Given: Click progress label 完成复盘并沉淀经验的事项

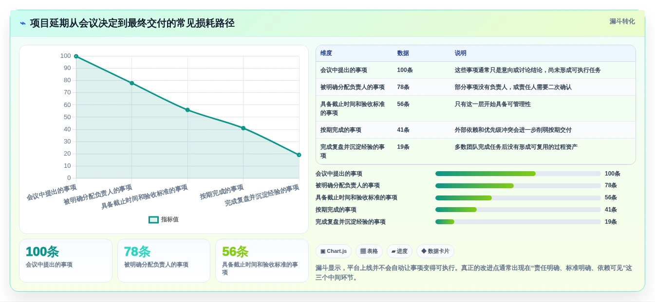Looking at the screenshot, I should (351, 222).
